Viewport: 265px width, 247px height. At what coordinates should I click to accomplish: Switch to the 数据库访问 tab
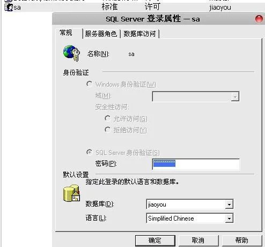click(x=139, y=34)
